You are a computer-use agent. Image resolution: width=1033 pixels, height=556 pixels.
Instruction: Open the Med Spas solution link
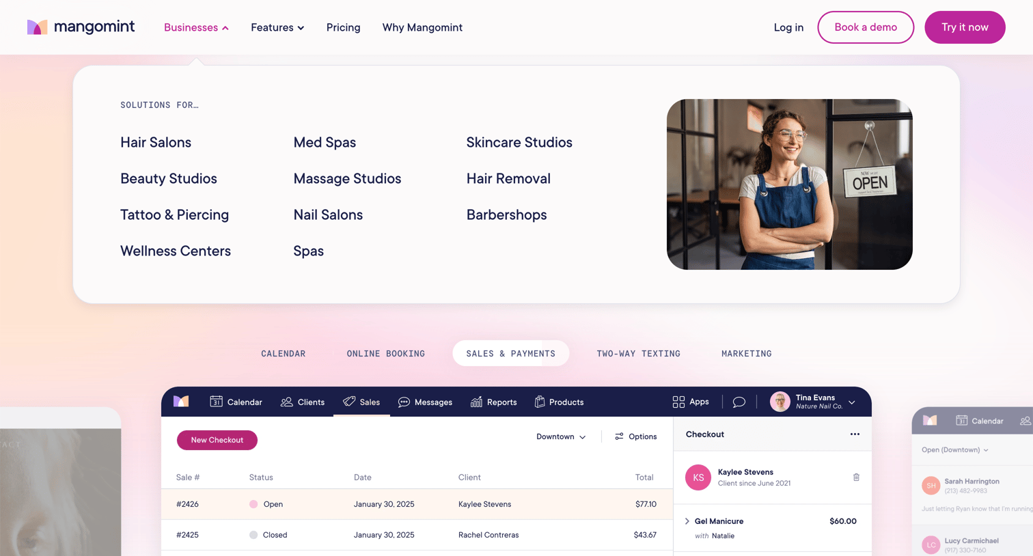325,142
